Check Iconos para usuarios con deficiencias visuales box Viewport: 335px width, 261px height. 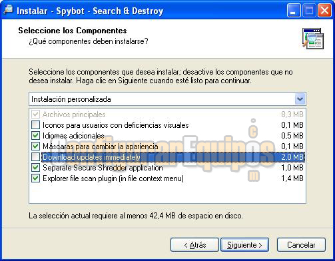click(35, 125)
